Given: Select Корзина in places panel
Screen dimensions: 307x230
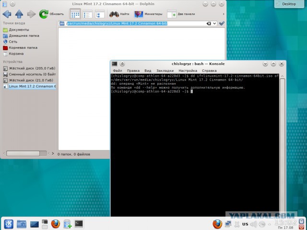Looking at the screenshot, I should pyautogui.click(x=16, y=54).
